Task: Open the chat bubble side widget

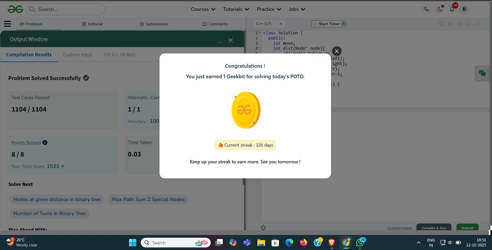Action: [483, 73]
